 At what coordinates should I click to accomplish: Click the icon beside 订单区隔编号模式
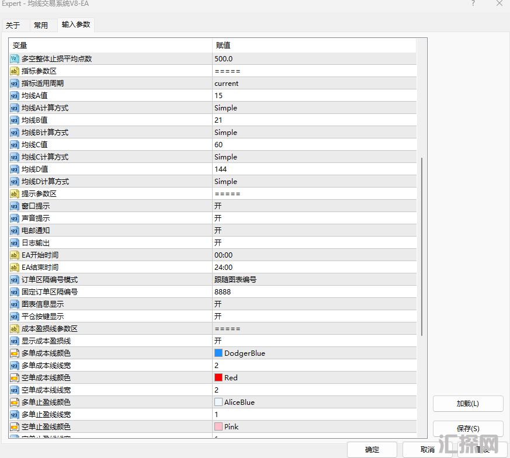coord(15,279)
